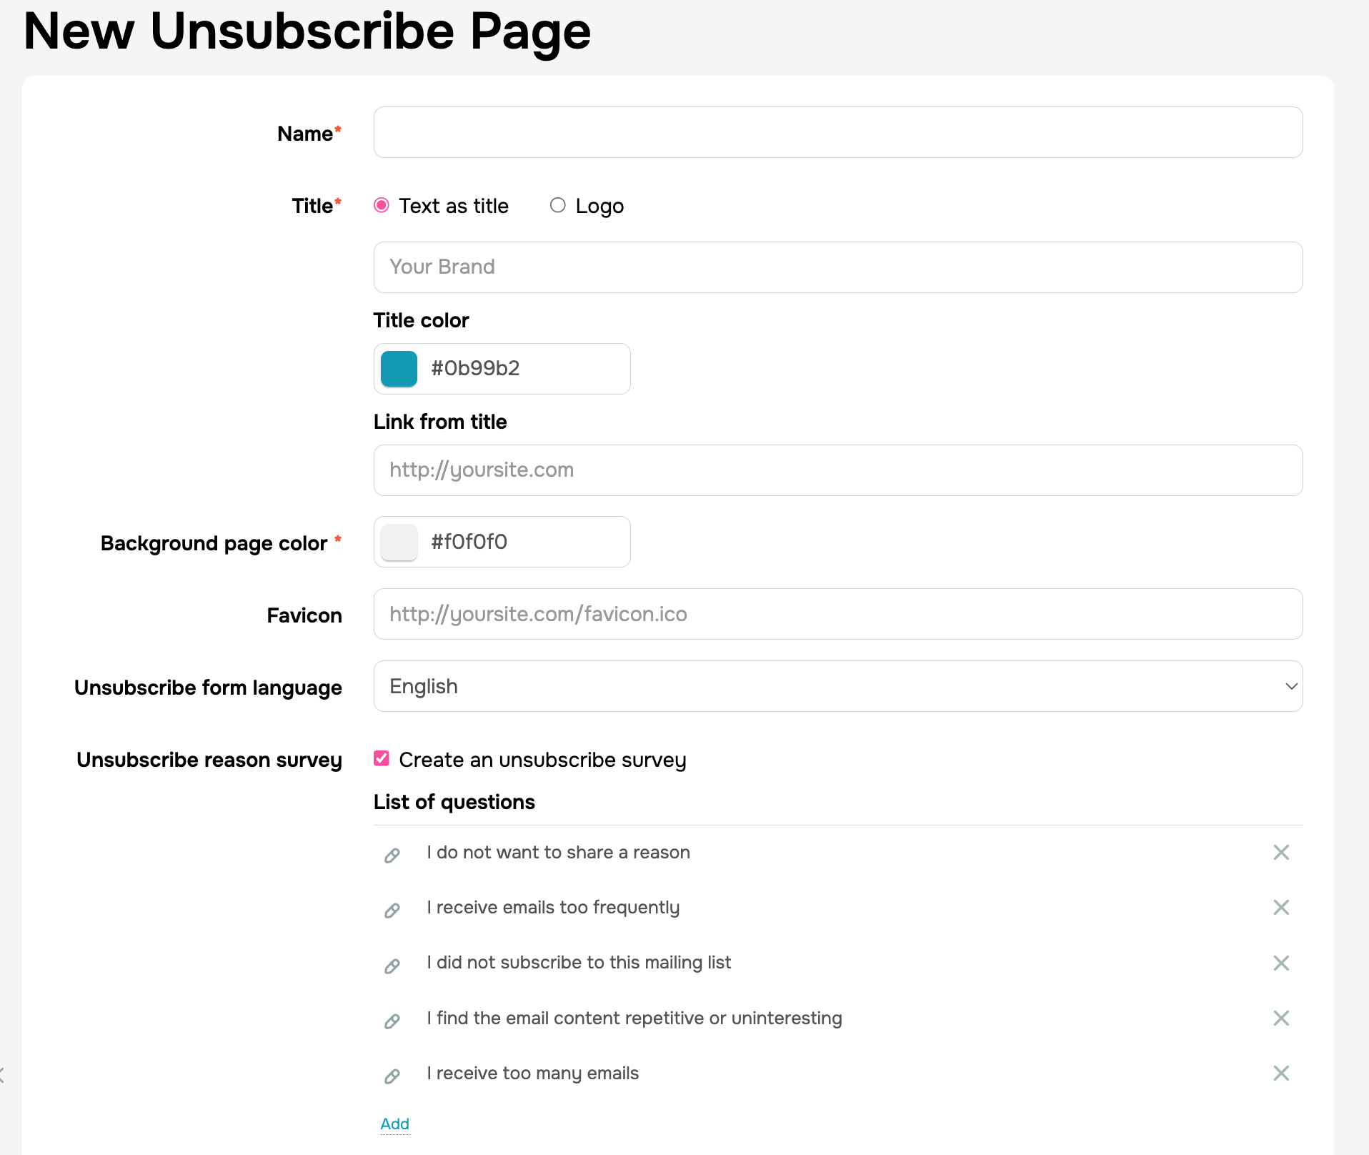Open the Unsubscribe form language dropdown
The width and height of the screenshot is (1369, 1155).
click(x=838, y=686)
